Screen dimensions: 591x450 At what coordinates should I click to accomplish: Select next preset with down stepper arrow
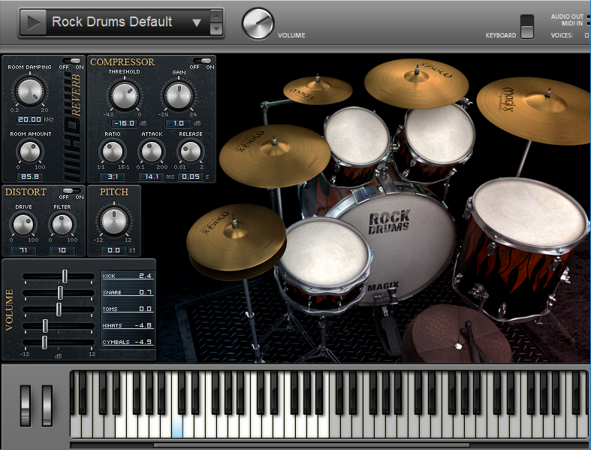(216, 29)
